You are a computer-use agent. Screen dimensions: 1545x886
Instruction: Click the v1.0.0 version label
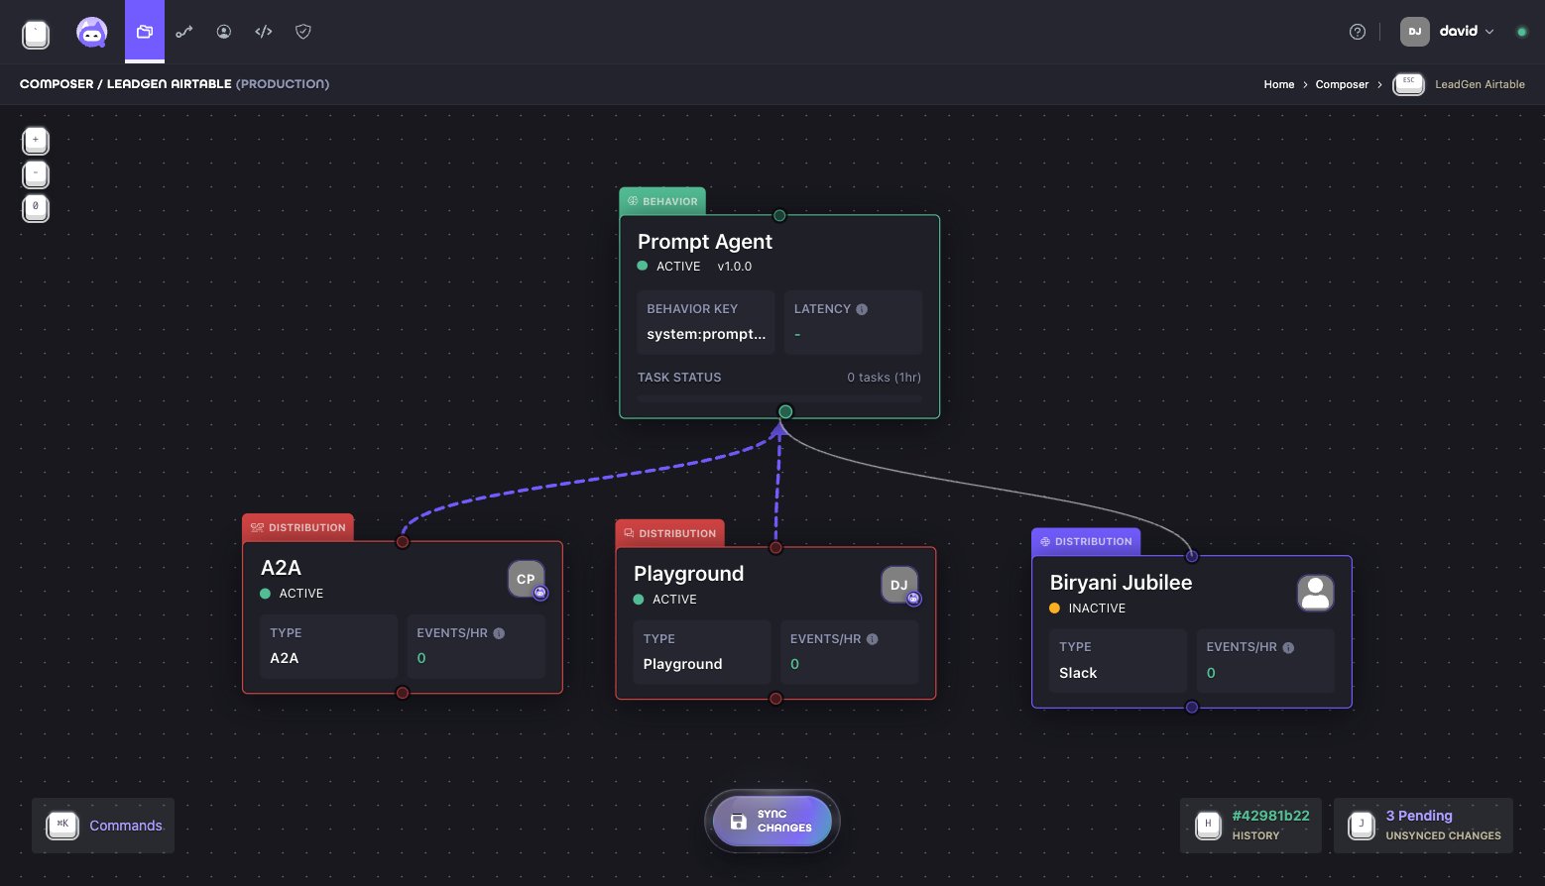click(735, 267)
